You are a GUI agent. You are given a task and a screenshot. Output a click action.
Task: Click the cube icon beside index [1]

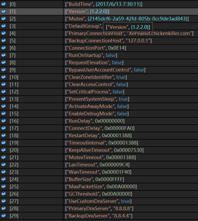(x=4, y=11)
